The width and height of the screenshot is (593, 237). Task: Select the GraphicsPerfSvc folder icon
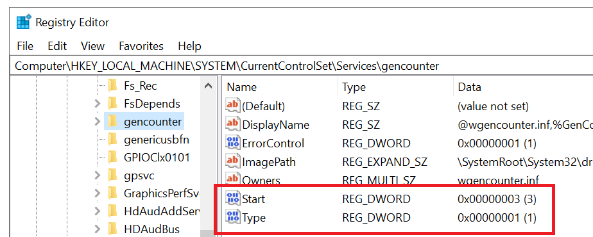(112, 193)
